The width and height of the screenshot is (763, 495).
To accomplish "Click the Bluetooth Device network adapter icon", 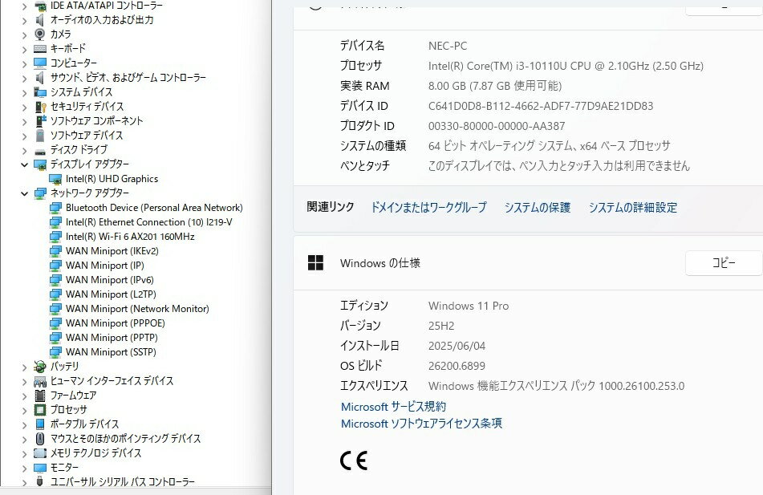I will [x=55, y=208].
